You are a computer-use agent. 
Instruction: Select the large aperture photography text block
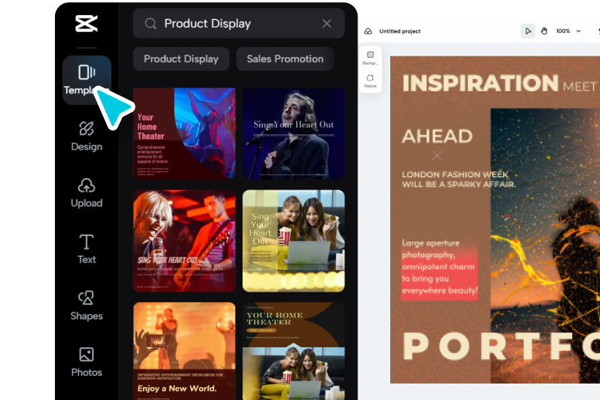439,267
